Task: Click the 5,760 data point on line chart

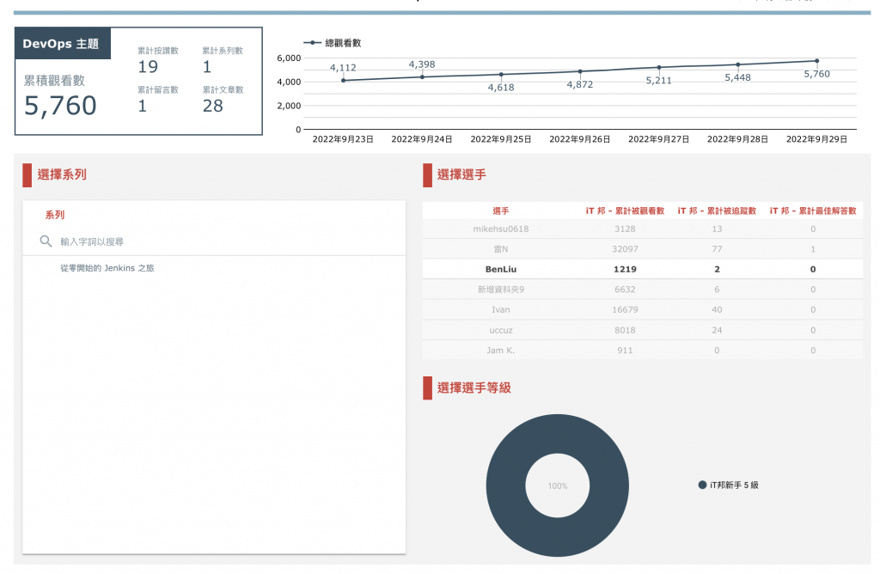Action: pyautogui.click(x=816, y=61)
